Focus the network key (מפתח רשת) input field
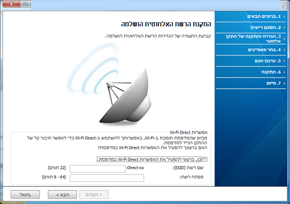This screenshot has width=290, height=204. click(x=107, y=178)
